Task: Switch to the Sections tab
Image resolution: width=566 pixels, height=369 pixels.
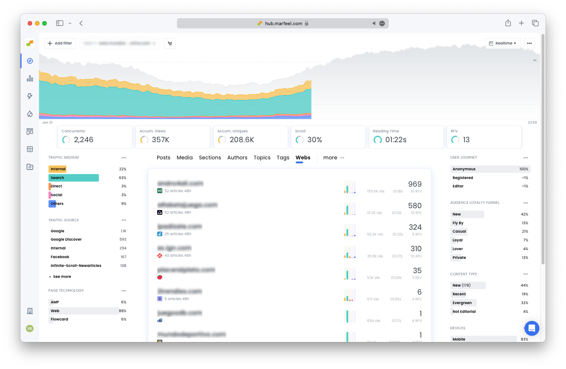Action: point(210,158)
